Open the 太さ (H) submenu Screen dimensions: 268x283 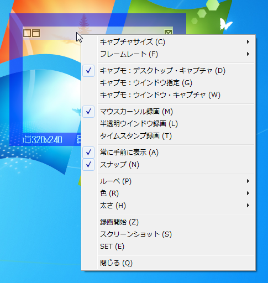coord(168,206)
